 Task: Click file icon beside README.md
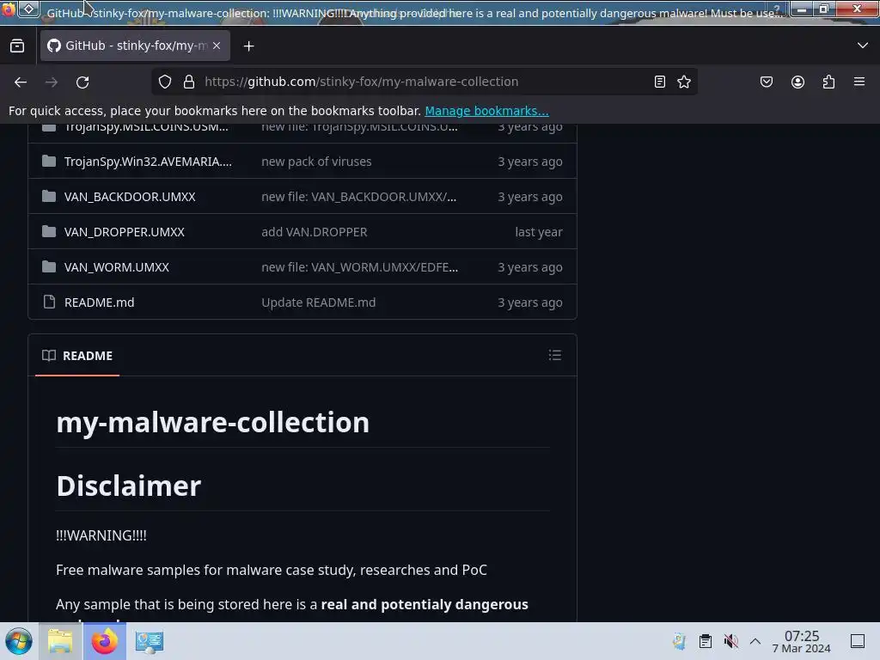(49, 302)
